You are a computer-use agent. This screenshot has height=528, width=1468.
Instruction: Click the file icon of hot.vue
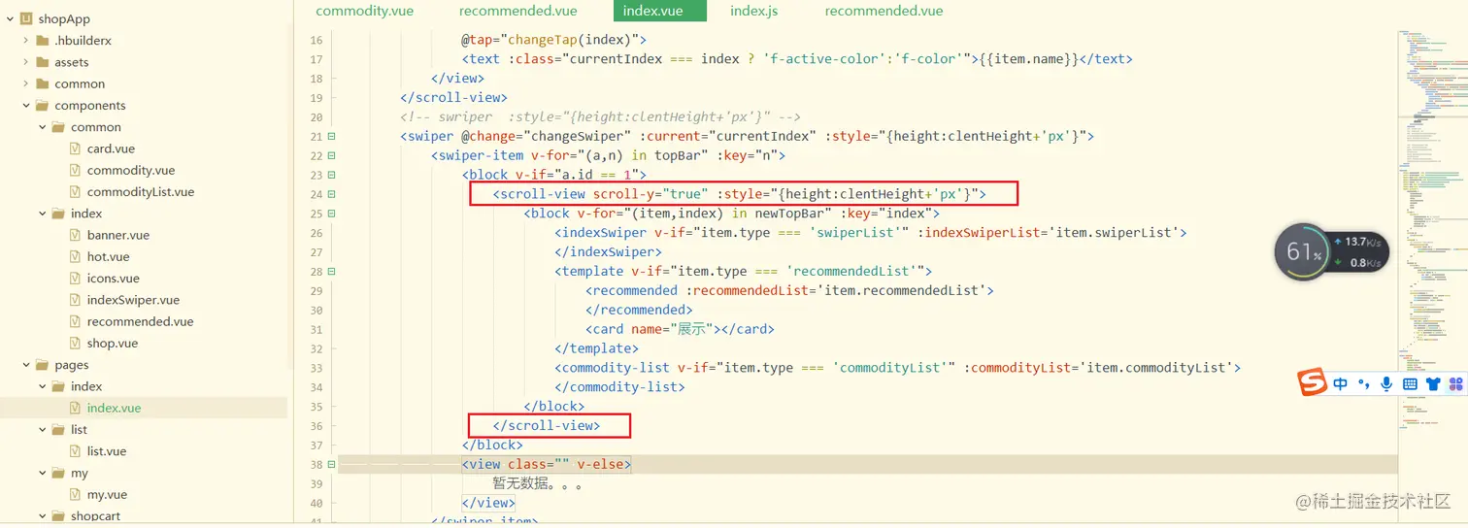(x=76, y=256)
